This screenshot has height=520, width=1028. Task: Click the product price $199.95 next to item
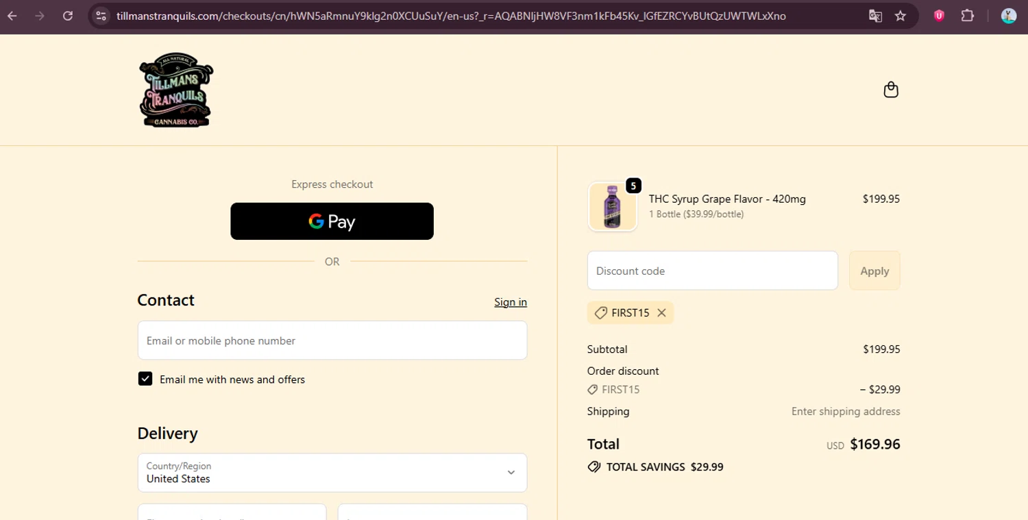(881, 199)
